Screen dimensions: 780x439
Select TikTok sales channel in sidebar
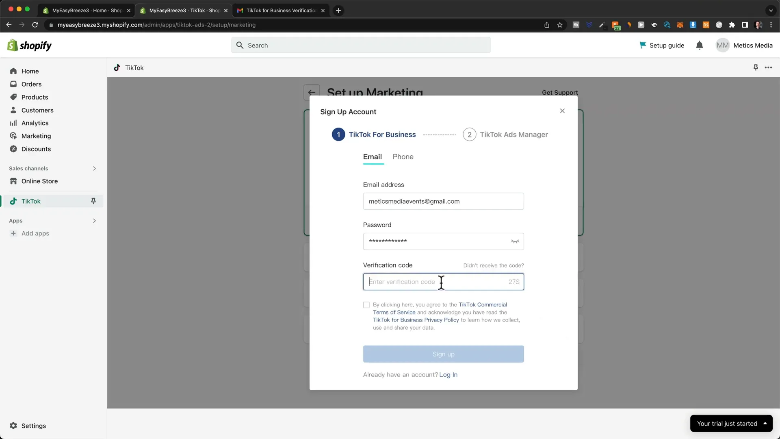click(31, 201)
